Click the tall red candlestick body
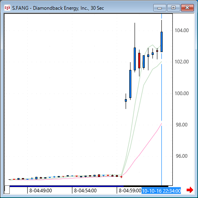 (139, 61)
